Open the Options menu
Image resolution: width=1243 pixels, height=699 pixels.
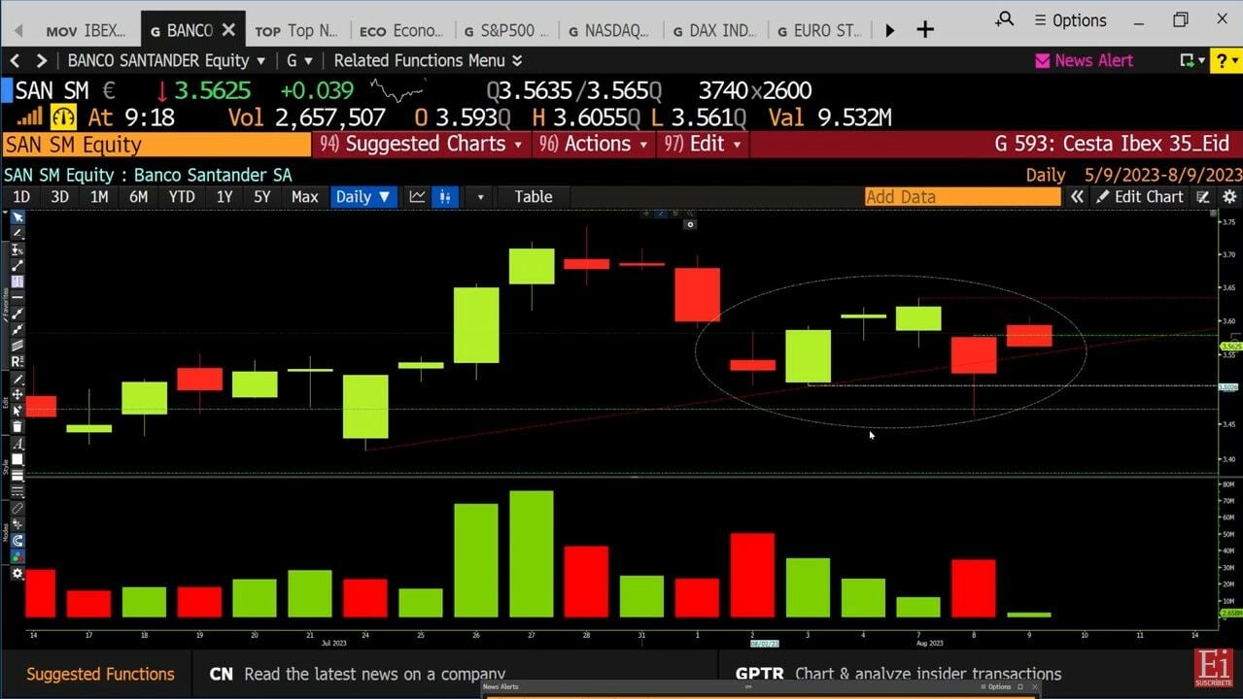point(1070,19)
